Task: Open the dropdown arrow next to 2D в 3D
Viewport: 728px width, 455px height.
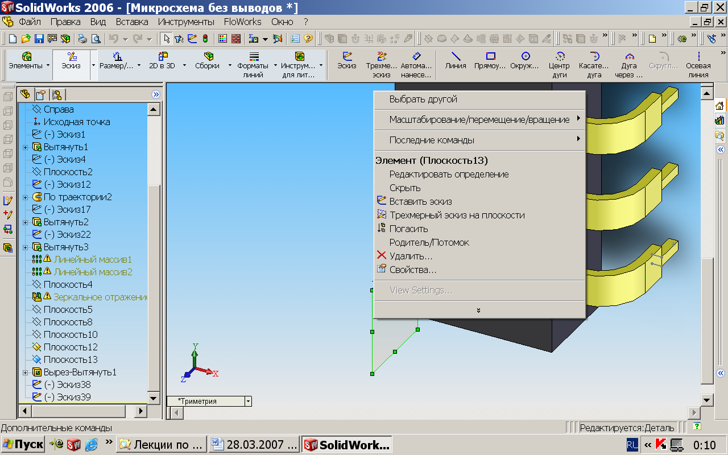Action: pyautogui.click(x=185, y=65)
